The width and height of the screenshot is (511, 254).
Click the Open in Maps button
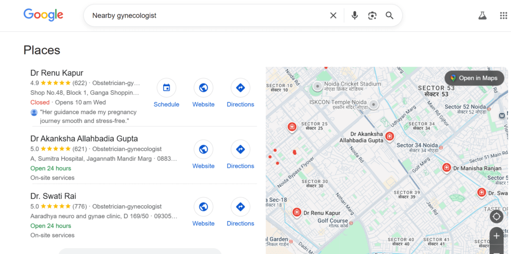[x=474, y=78]
